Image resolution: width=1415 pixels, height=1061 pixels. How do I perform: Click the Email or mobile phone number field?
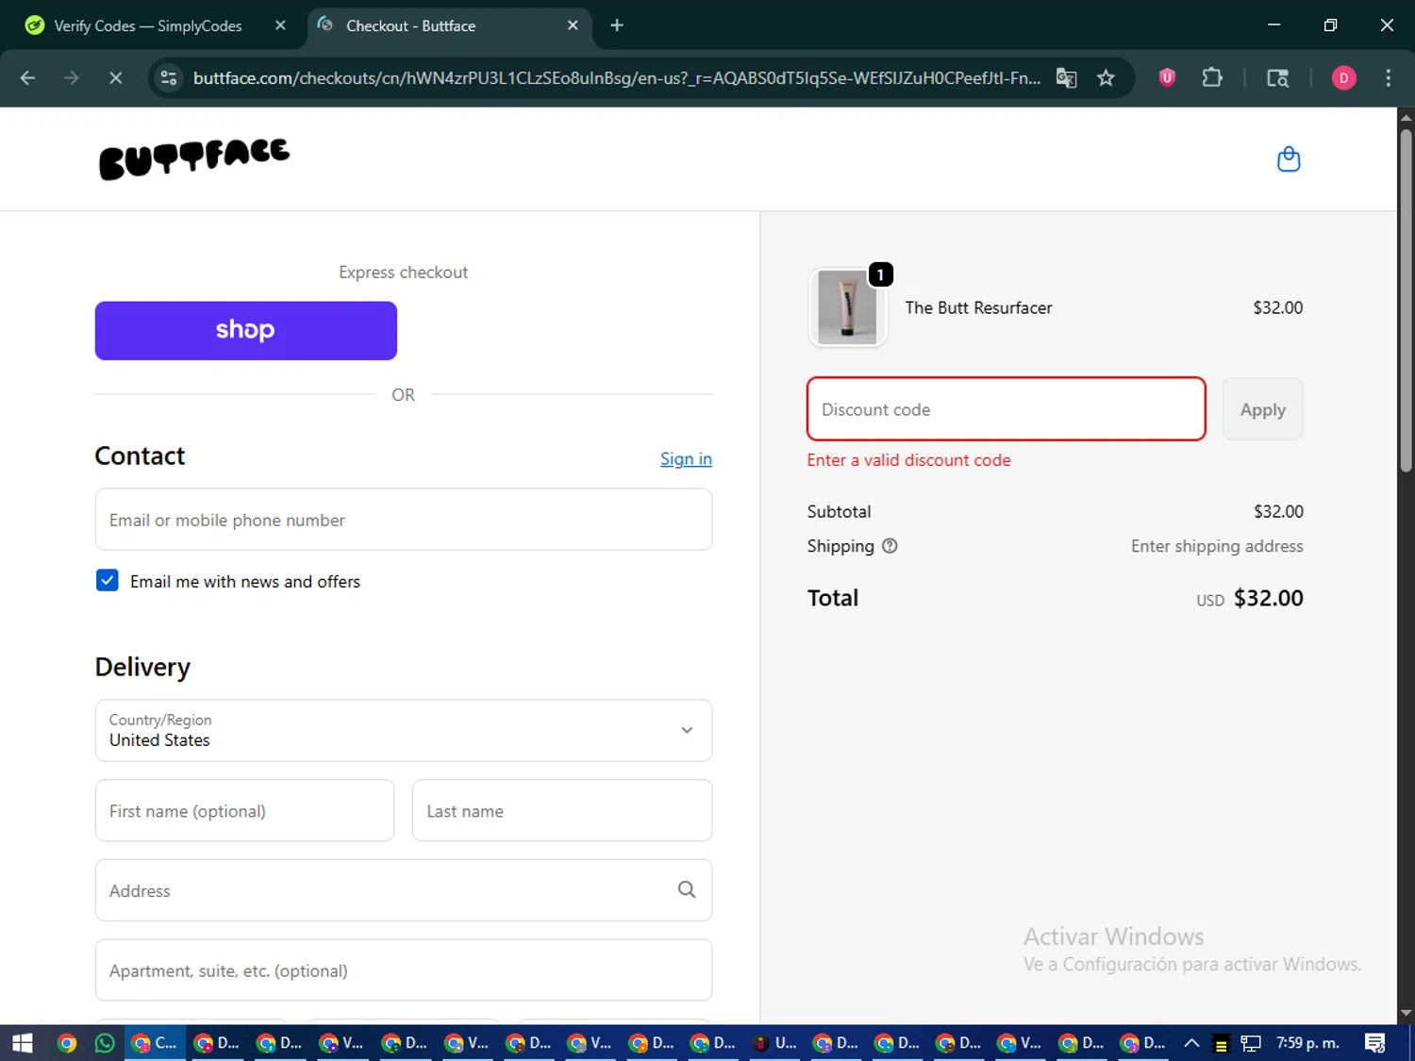[x=404, y=520]
